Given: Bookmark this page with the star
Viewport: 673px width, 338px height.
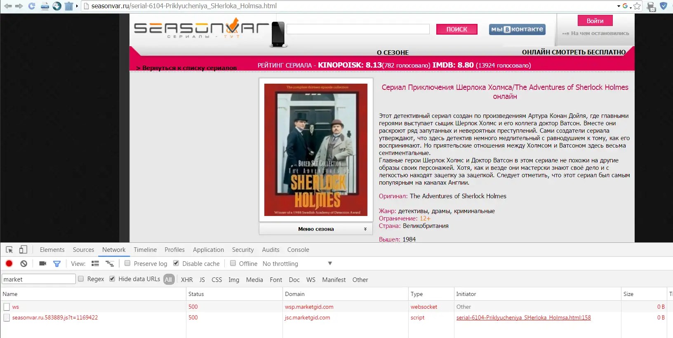Looking at the screenshot, I should pyautogui.click(x=637, y=6).
